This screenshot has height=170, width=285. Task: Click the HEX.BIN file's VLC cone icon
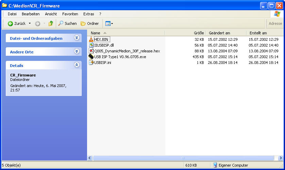pos(91,39)
